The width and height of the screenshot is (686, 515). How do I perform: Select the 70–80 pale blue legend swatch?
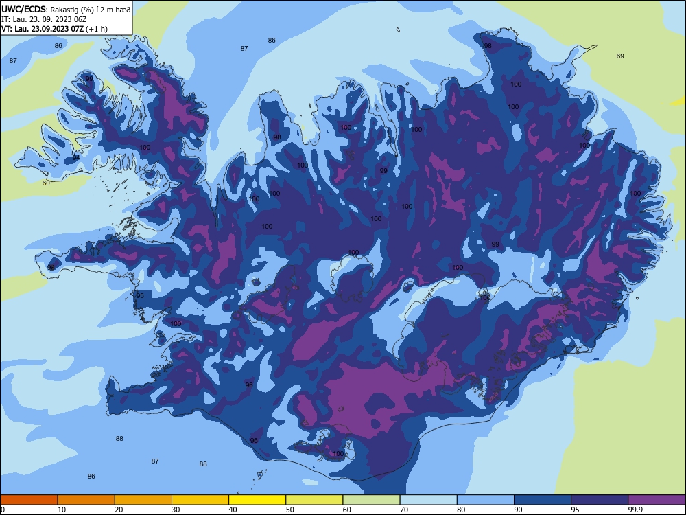(428, 500)
